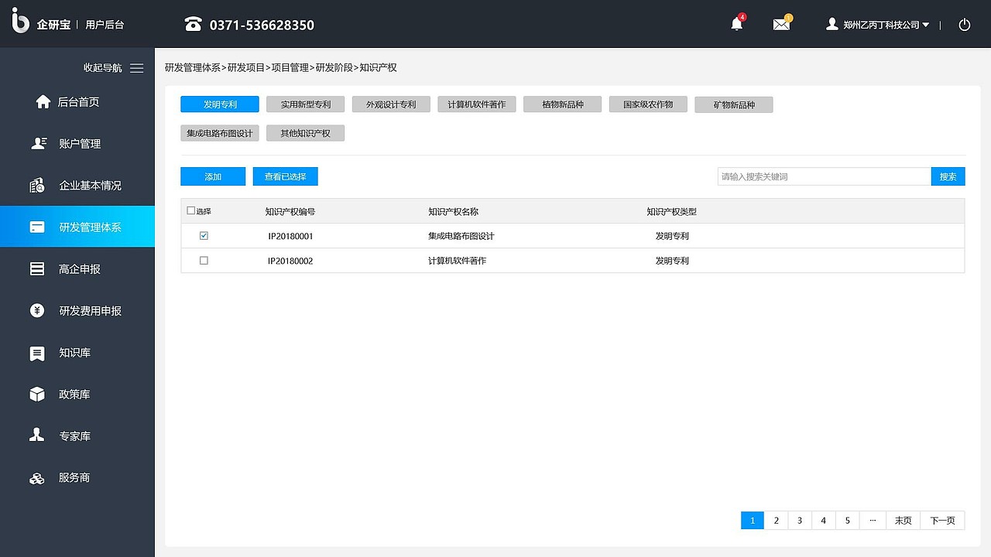Switch to the 集成电路布图设计 tab
This screenshot has width=991, height=557.
[220, 133]
